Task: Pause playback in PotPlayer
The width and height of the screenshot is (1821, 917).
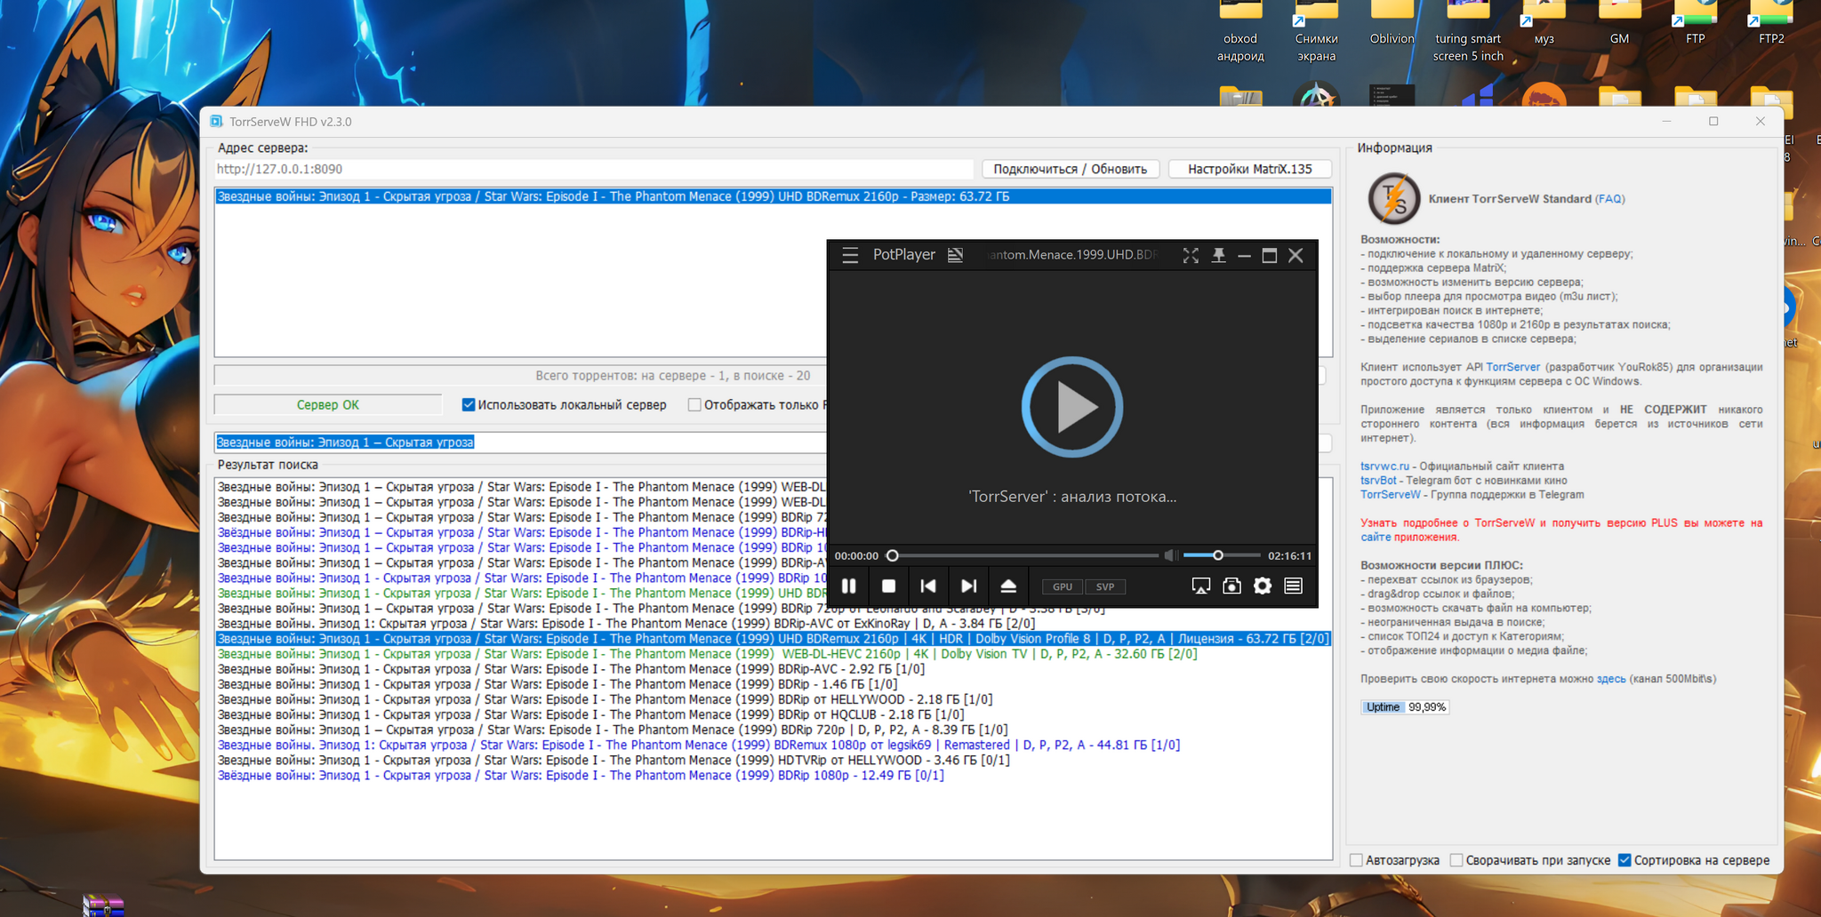Action: pos(849,586)
